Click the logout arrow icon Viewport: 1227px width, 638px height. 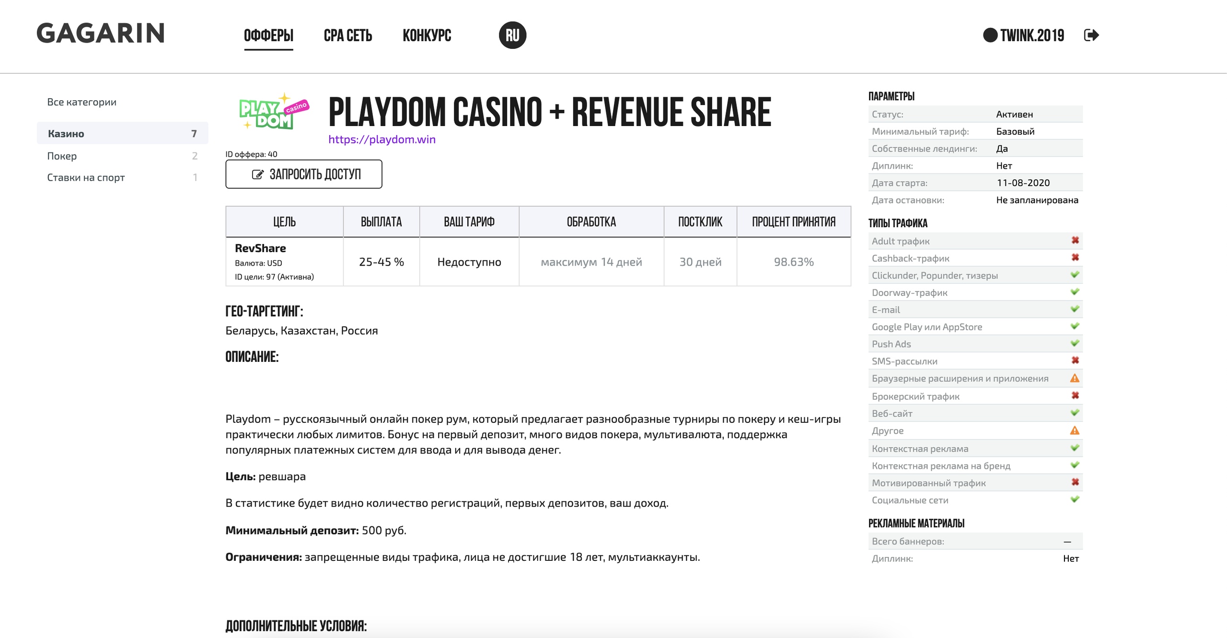click(x=1091, y=35)
